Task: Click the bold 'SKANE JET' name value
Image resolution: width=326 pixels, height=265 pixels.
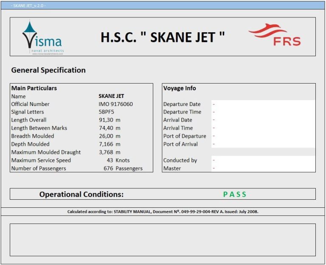Action: coord(111,96)
